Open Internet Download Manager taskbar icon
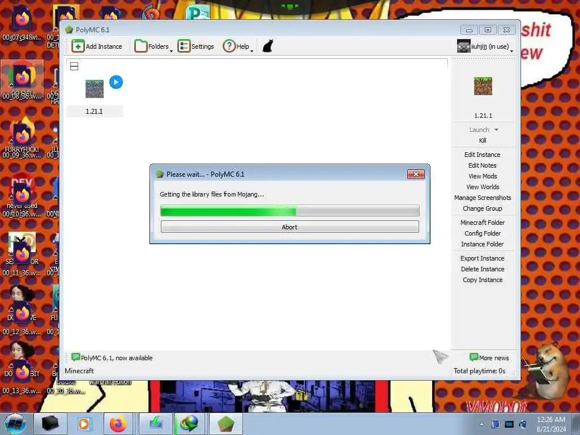Image resolution: width=580 pixels, height=435 pixels. (189, 424)
